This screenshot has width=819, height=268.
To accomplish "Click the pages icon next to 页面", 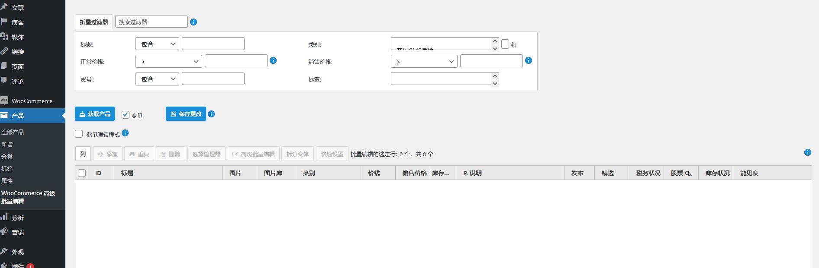I will point(4,66).
